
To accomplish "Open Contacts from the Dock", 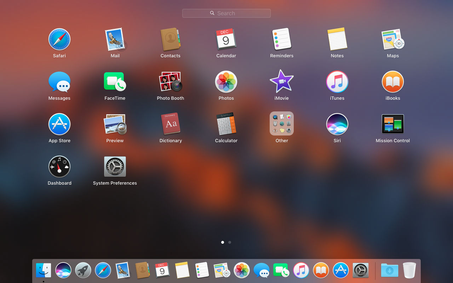I will coord(143,271).
